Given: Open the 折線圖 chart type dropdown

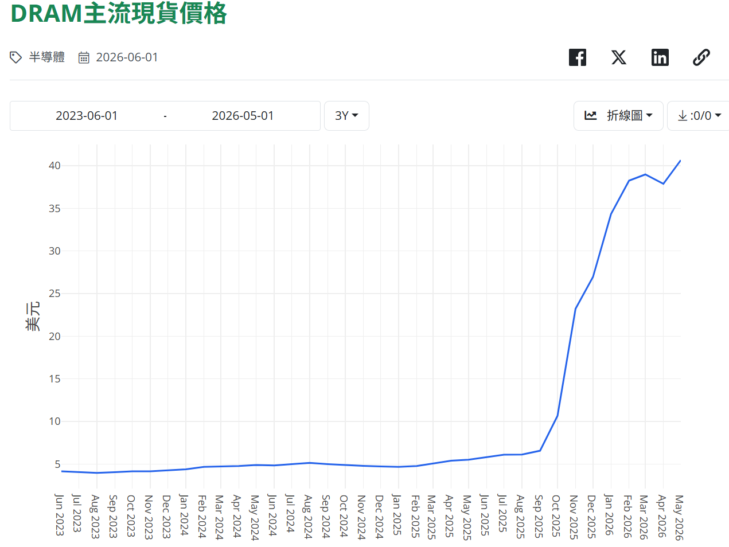Looking at the screenshot, I should click(x=618, y=116).
